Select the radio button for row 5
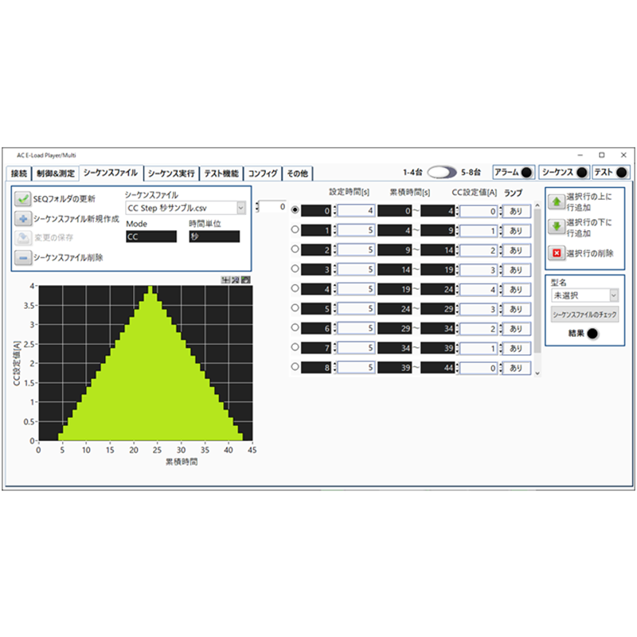Image resolution: width=637 pixels, height=637 pixels. (293, 309)
